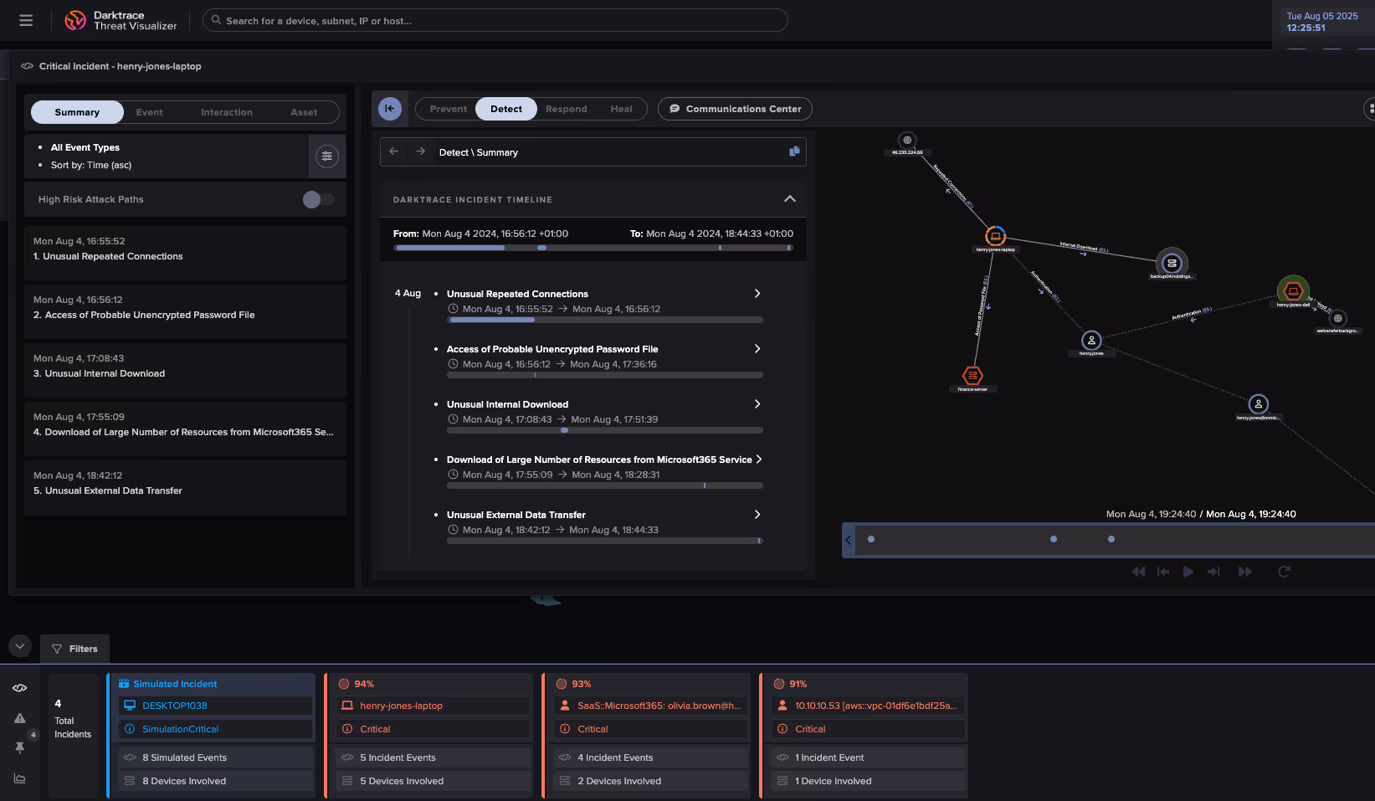This screenshot has height=801, width=1375.
Task: Click the play button under graph
Action: click(1188, 572)
